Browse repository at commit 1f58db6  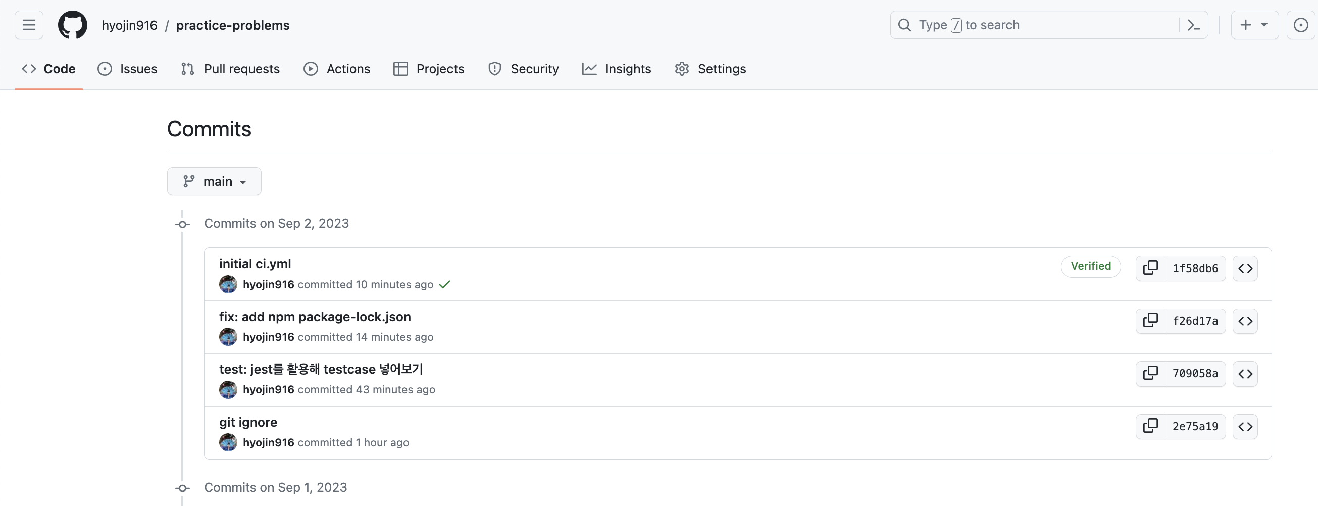[x=1245, y=268]
